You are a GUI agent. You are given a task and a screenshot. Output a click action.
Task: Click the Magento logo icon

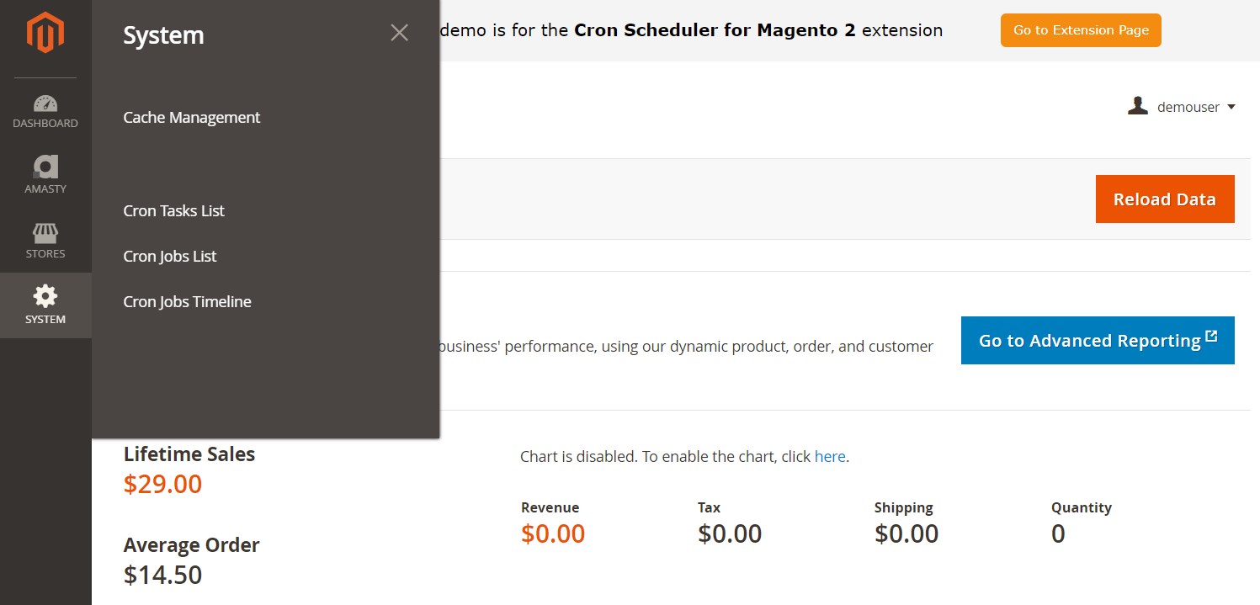pos(45,34)
